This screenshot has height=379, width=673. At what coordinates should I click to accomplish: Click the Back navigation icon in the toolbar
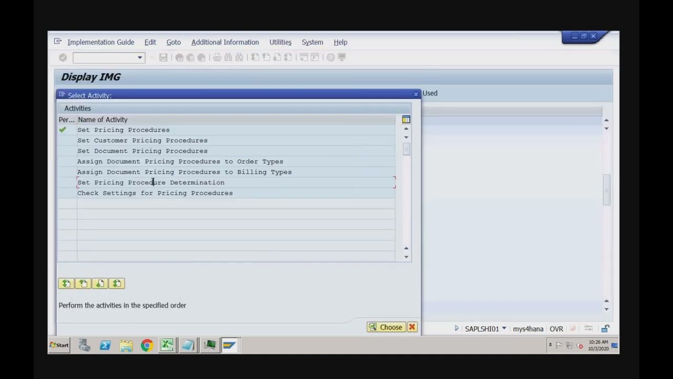click(179, 57)
